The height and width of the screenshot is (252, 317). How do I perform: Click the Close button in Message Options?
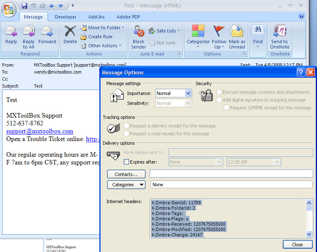(297, 245)
